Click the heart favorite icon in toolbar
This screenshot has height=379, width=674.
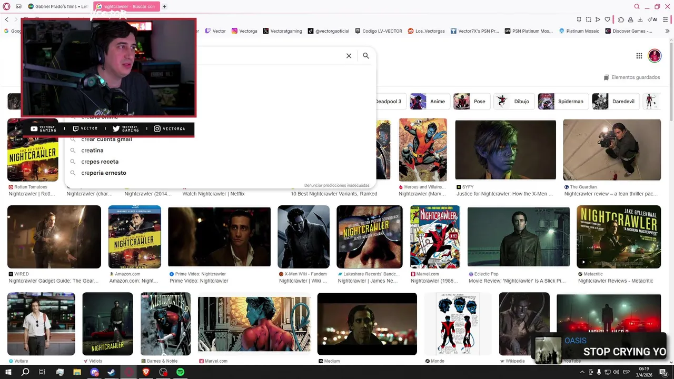607,19
